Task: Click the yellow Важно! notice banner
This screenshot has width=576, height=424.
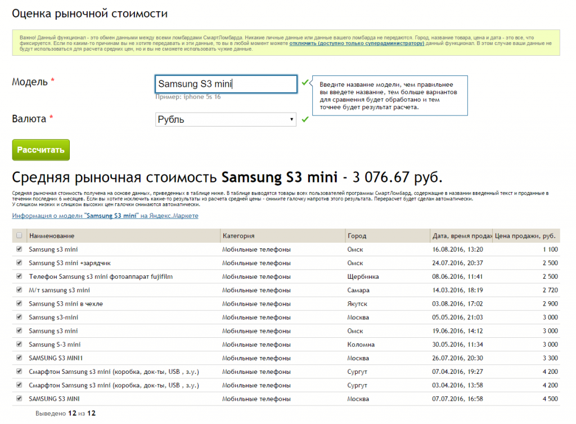Action: [x=286, y=43]
